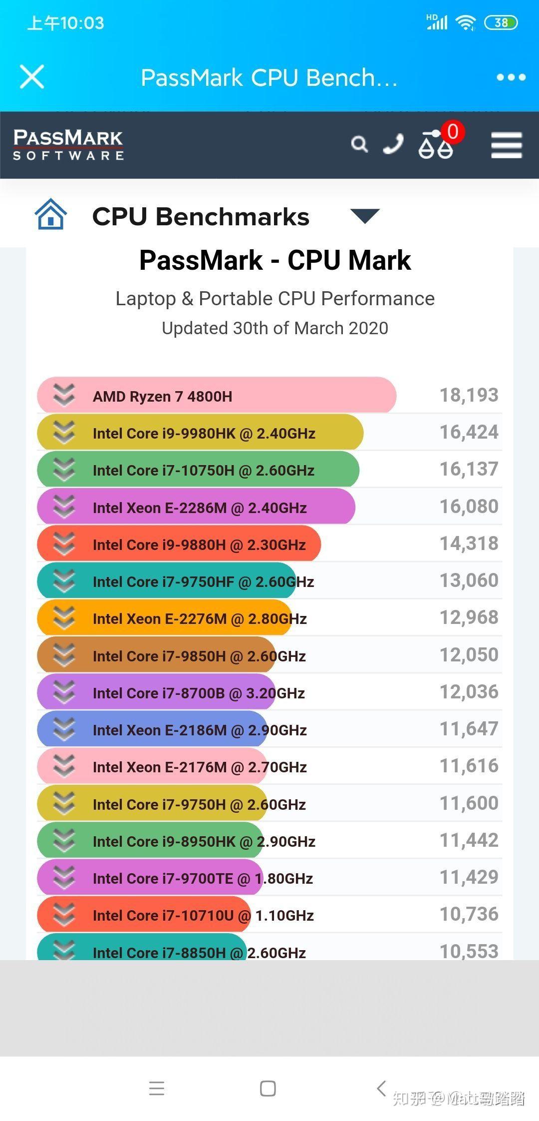The image size is (539, 1121).
Task: Close the PassMark CPU Bench tab
Action: click(x=31, y=76)
